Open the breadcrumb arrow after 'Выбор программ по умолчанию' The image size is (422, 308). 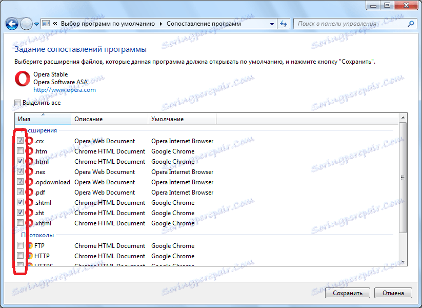[160, 24]
